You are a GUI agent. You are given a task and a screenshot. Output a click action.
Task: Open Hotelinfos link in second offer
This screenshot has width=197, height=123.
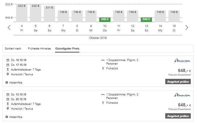pos(16,117)
